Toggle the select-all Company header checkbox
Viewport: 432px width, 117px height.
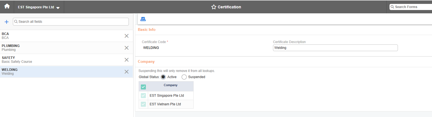(143, 87)
